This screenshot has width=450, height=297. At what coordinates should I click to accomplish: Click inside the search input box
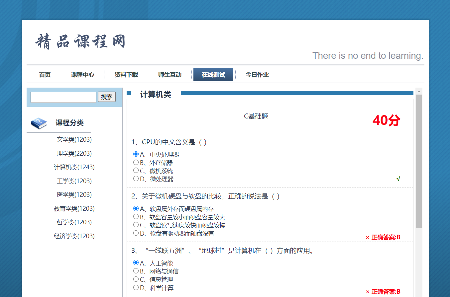(63, 97)
